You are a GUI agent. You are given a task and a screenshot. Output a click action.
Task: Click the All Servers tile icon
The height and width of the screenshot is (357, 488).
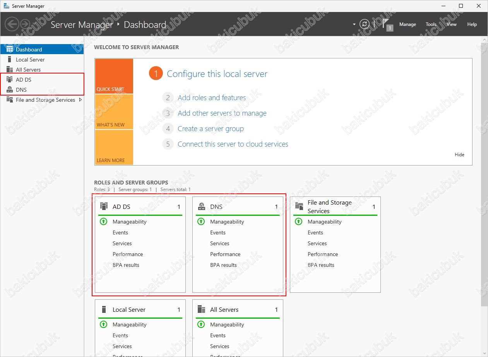coord(201,309)
